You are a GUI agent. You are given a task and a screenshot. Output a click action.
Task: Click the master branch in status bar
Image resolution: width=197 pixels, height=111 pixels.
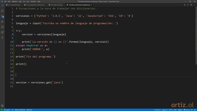(7, 110)
